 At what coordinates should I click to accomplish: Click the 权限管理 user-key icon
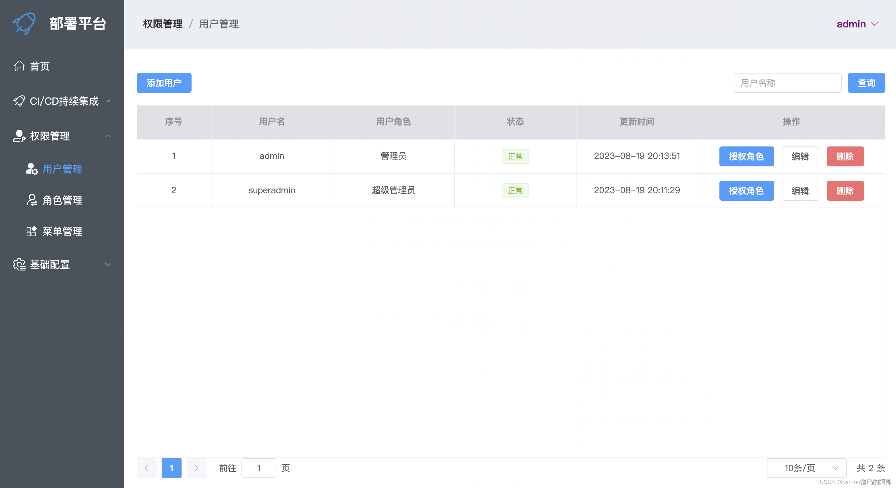point(19,136)
